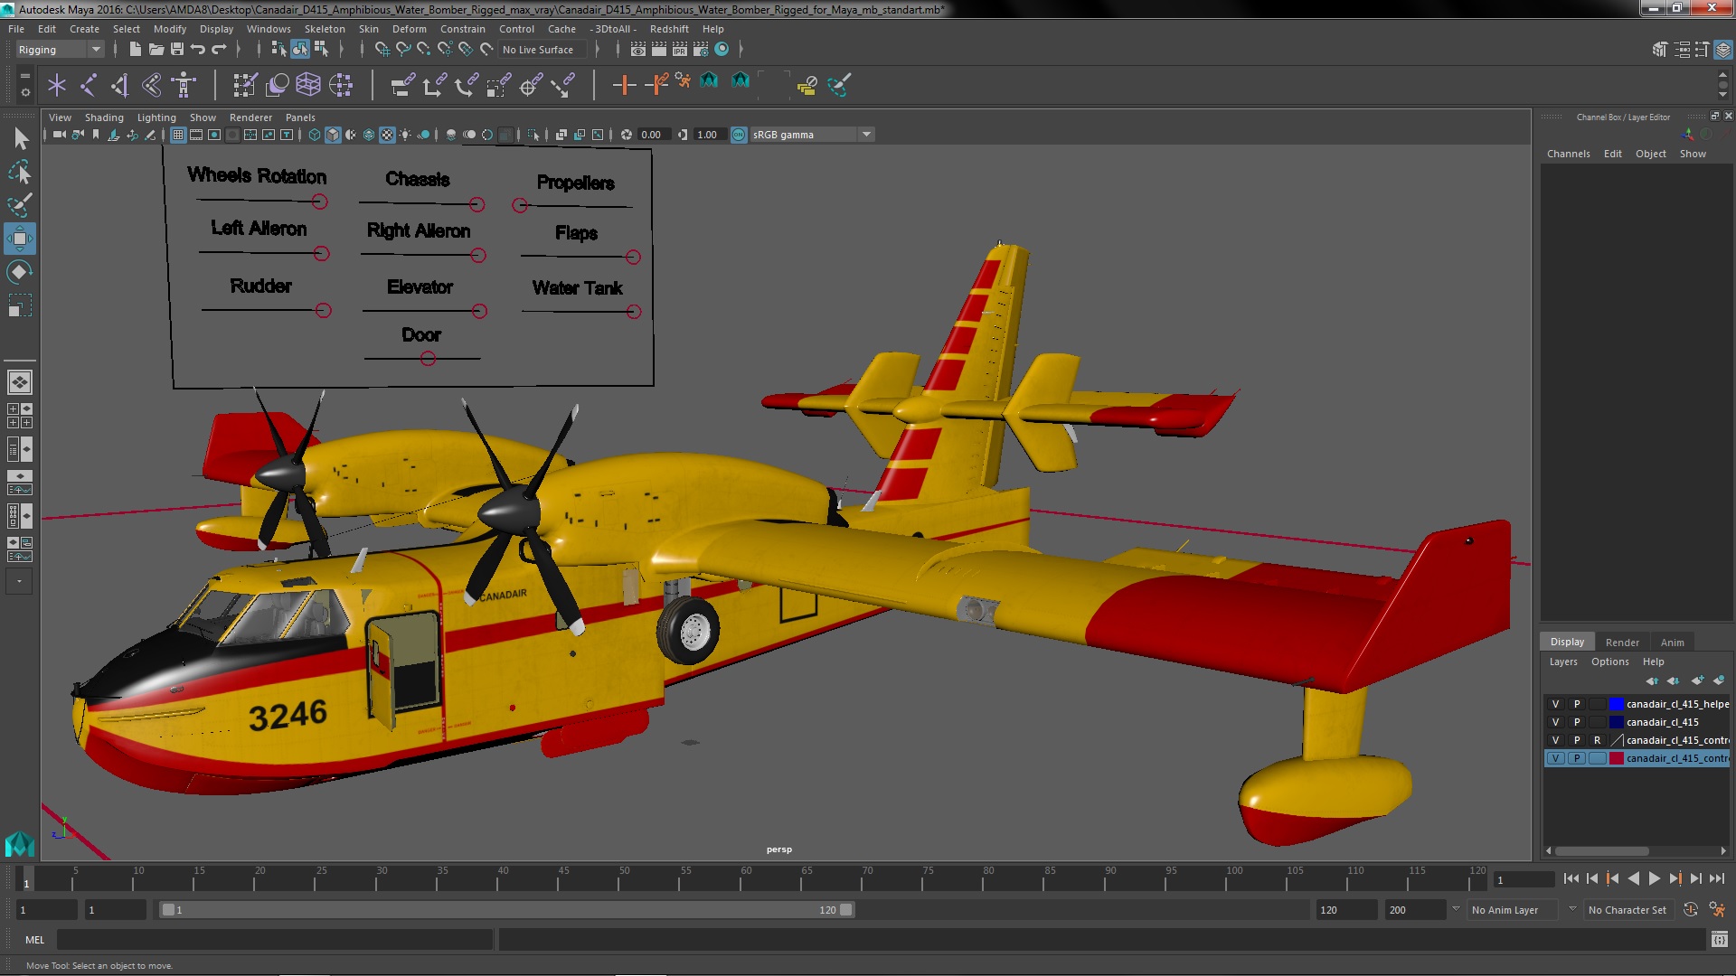Step to the next key
The width and height of the screenshot is (1736, 976).
click(x=1675, y=878)
